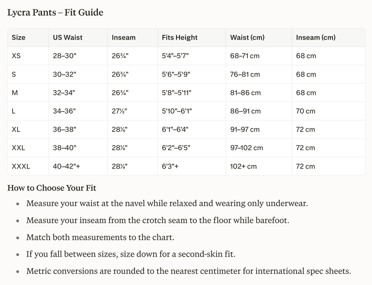
Task: Select the 5'8"–5'11" height cell
Action: tap(177, 93)
